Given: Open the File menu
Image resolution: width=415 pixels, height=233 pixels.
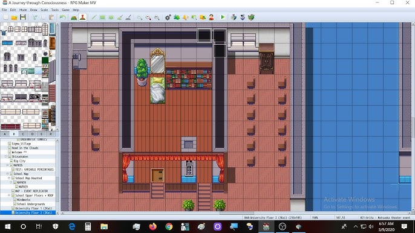Looking at the screenshot, I should (x=4, y=10).
